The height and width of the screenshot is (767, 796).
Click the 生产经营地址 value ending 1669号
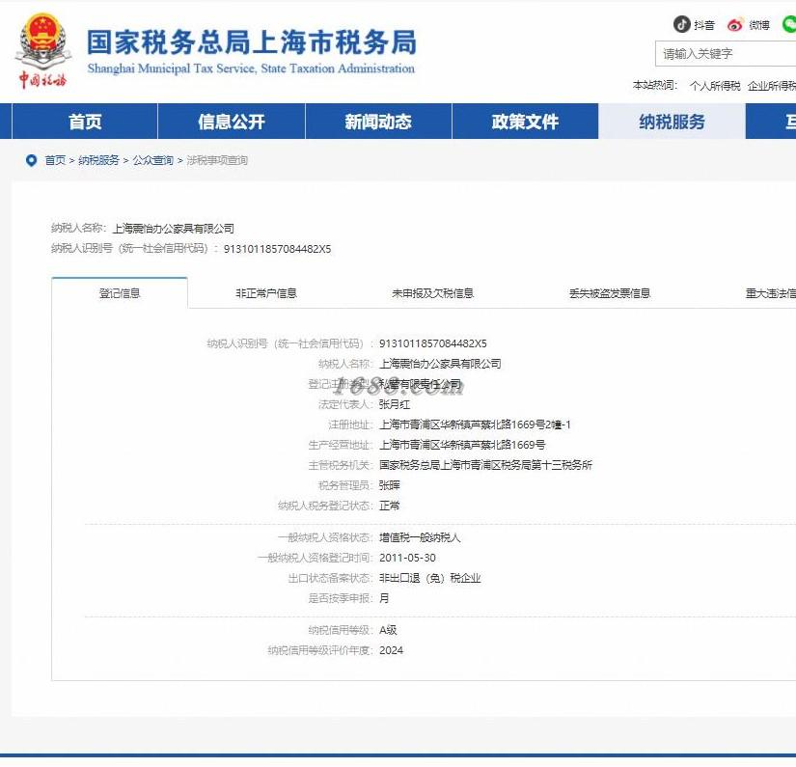tap(462, 445)
